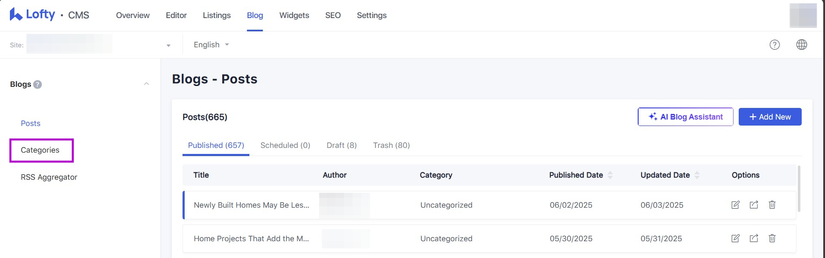The width and height of the screenshot is (825, 258).
Task: Click the AI Blog Assistant button
Action: click(x=685, y=117)
